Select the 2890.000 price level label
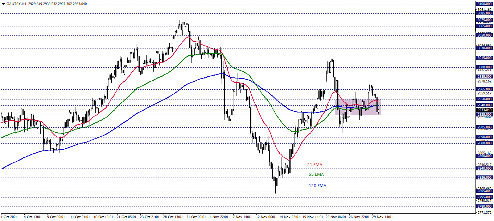 pyautogui.click(x=485, y=137)
